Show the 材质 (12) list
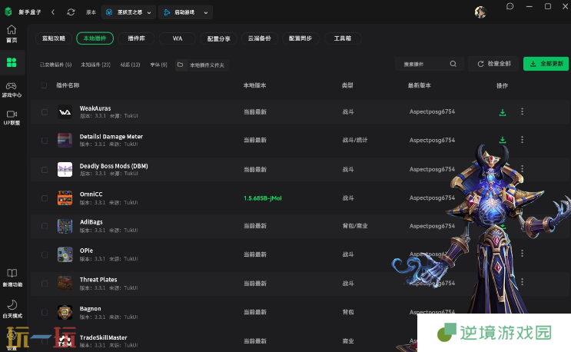 pos(130,65)
